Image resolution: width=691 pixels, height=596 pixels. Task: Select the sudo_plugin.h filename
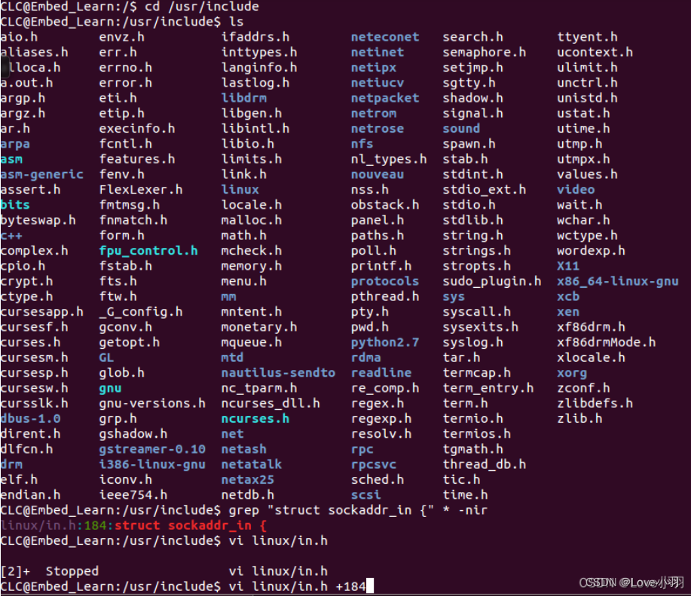[491, 280]
